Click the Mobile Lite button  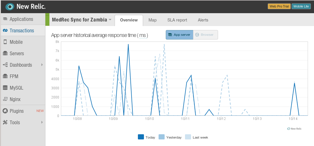tap(301, 6)
